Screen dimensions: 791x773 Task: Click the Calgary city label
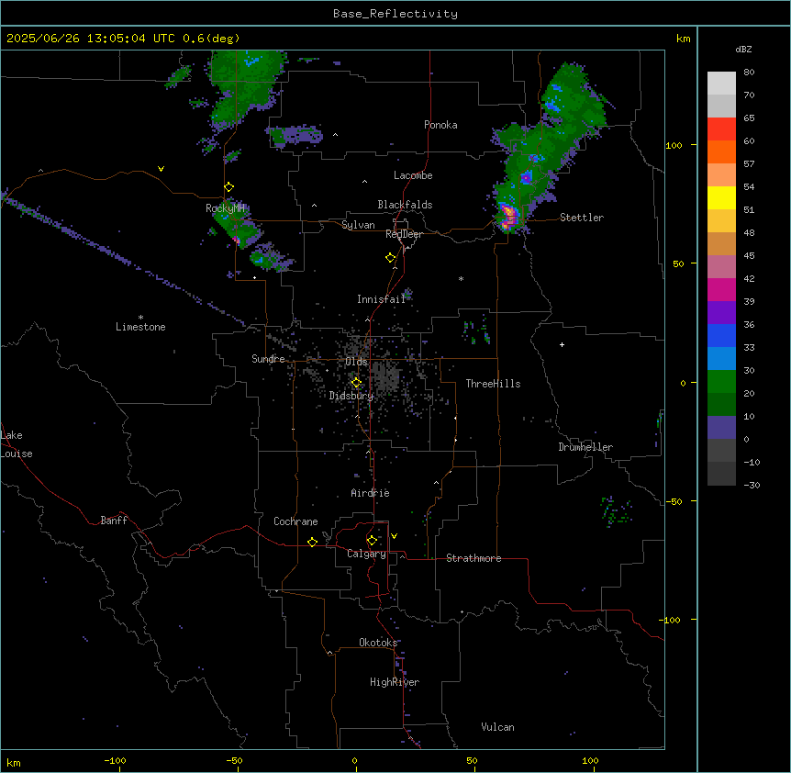coord(366,554)
